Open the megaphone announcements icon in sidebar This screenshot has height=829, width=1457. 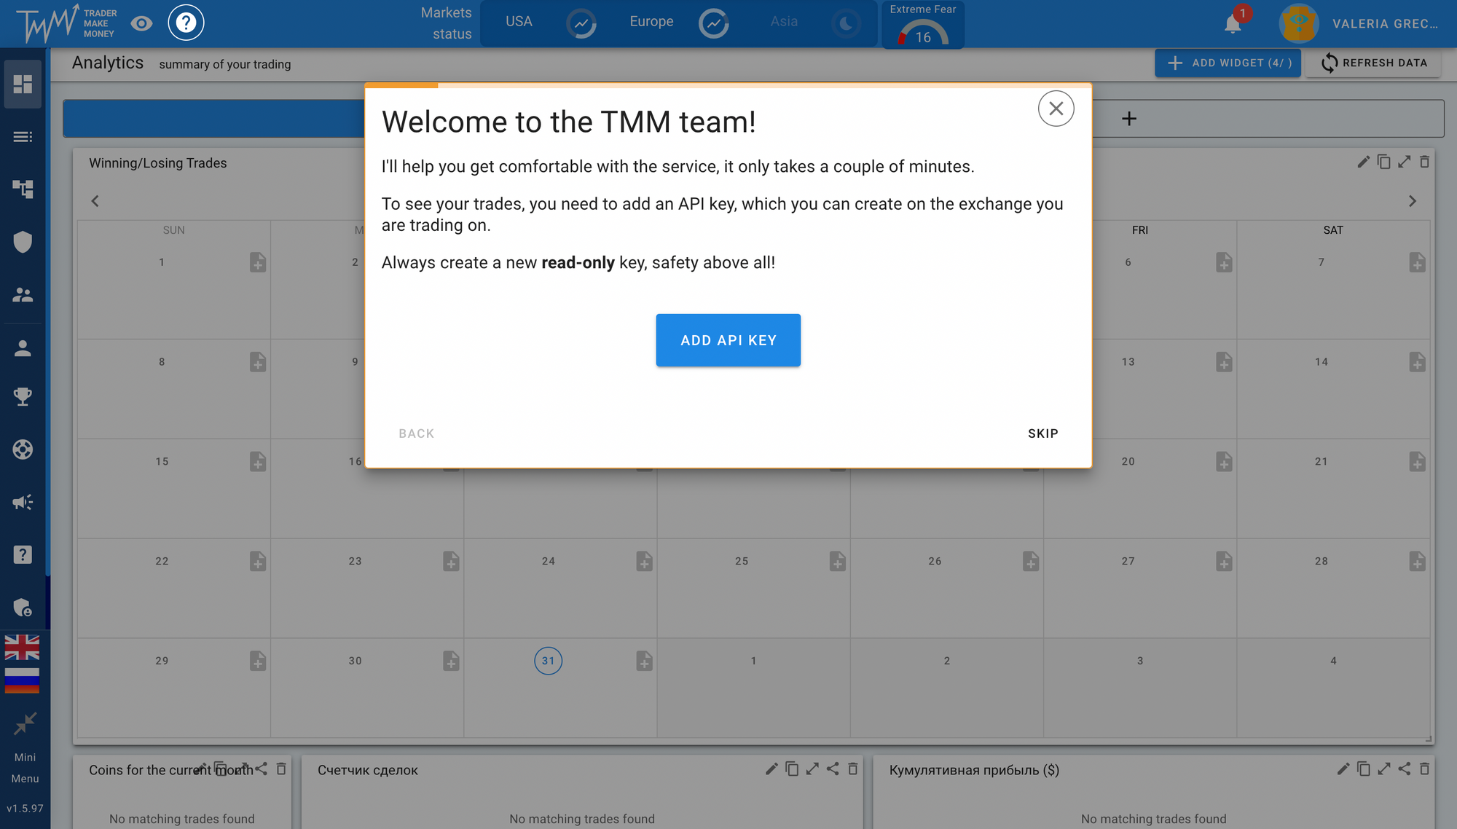(x=23, y=502)
